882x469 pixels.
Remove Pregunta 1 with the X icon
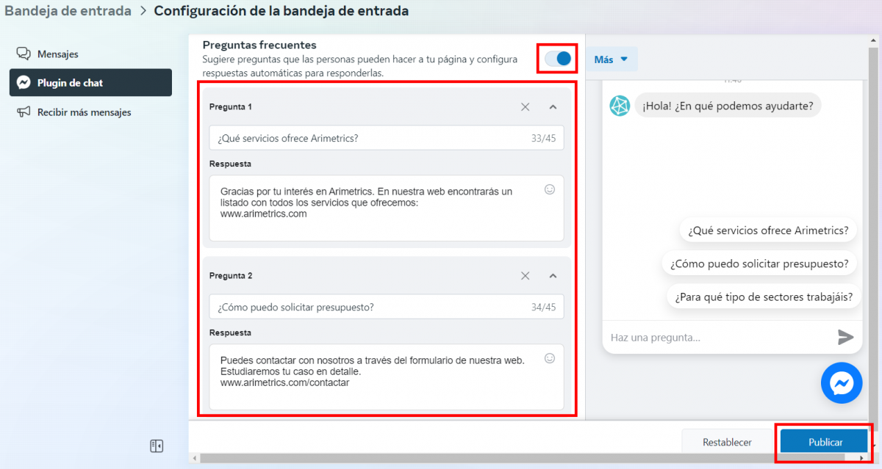coord(525,106)
